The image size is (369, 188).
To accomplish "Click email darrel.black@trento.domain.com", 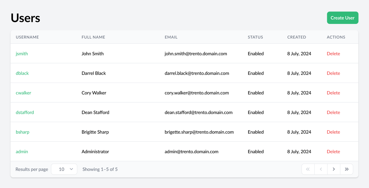I will point(197,73).
